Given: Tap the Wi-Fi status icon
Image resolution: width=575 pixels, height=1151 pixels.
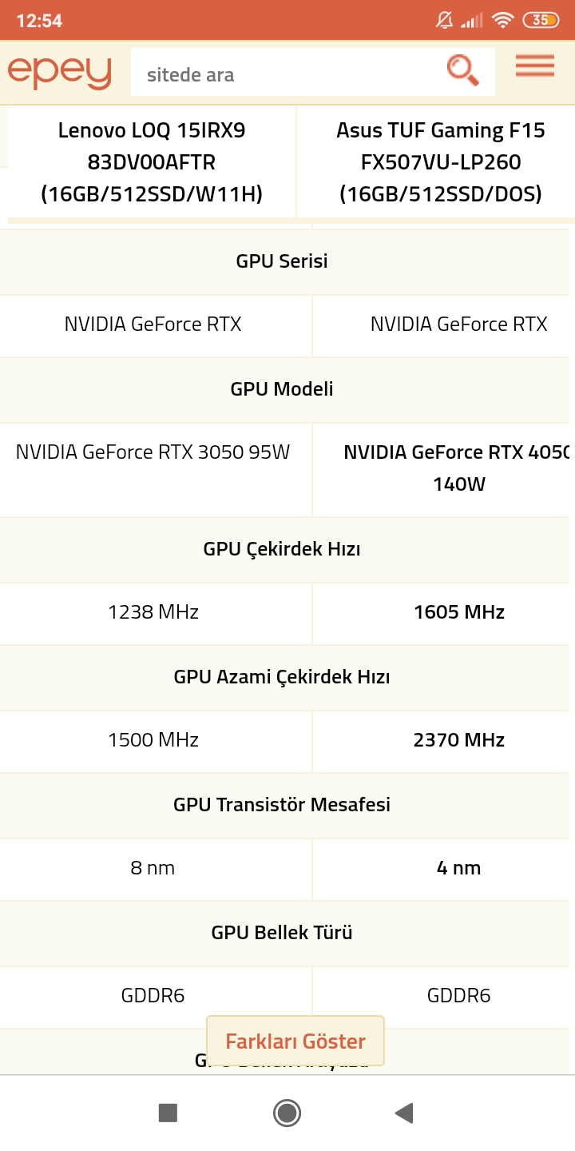Looking at the screenshot, I should tap(502, 21).
